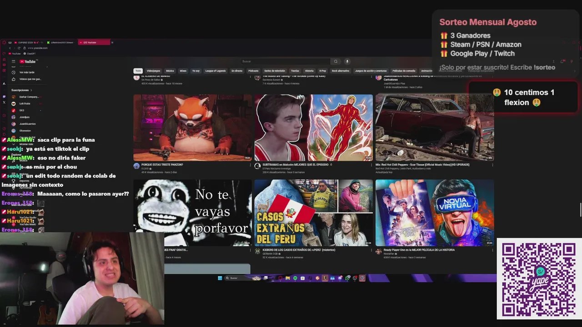This screenshot has width=582, height=327.
Task: Select the K-Pop filter chip
Action: pos(322,71)
